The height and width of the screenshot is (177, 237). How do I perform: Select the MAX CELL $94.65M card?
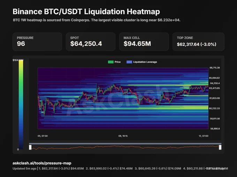click(x=144, y=42)
